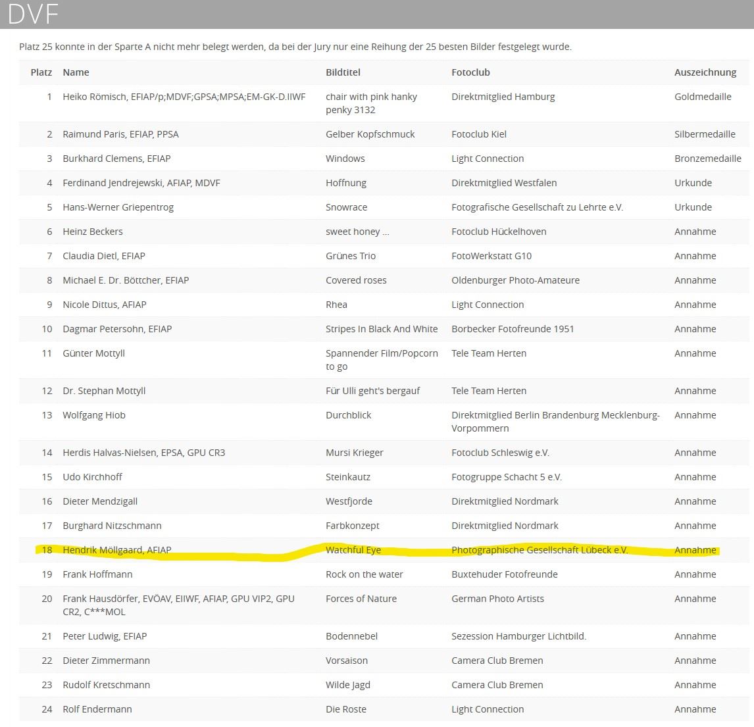Viewport: 754px width, 727px height.
Task: Click the name Frank Hoffmann
Action: (x=97, y=574)
